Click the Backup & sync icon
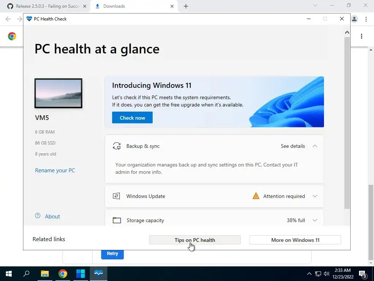Viewport: 374px width, 281px height. click(x=117, y=146)
